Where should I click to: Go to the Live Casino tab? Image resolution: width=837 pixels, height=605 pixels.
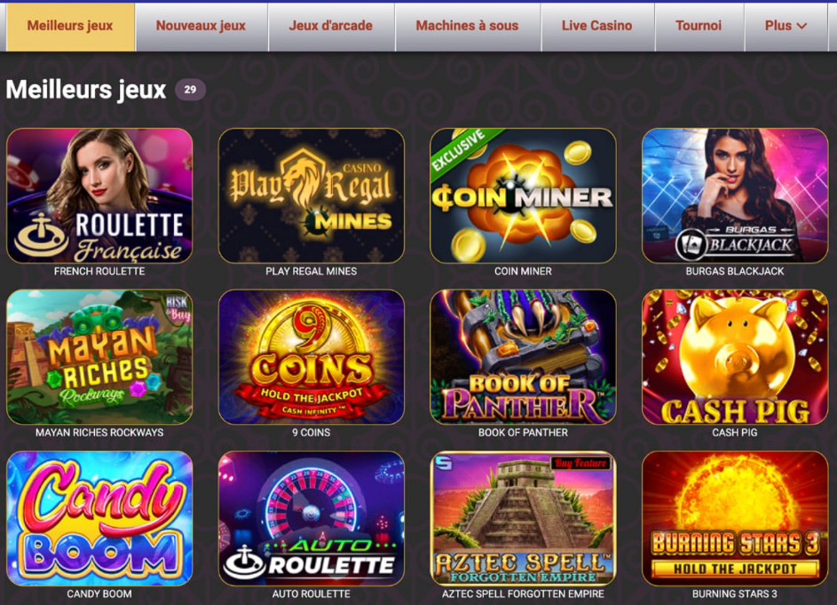[597, 26]
